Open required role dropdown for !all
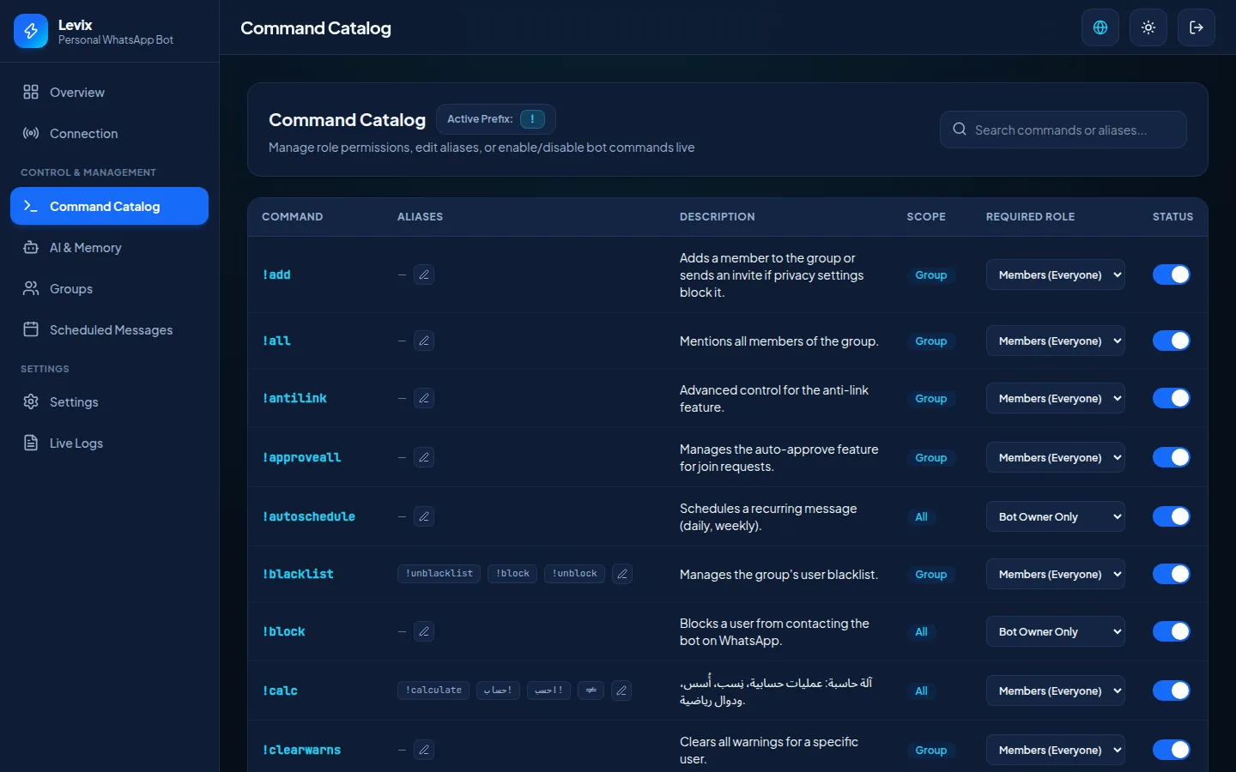Viewport: 1236px width, 772px height. pyautogui.click(x=1056, y=341)
